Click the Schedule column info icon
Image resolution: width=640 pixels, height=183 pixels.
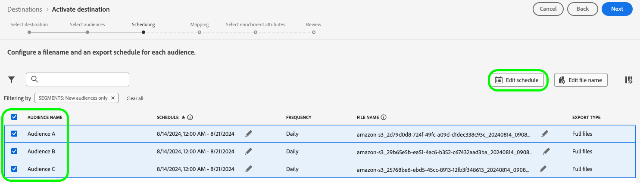pos(190,117)
